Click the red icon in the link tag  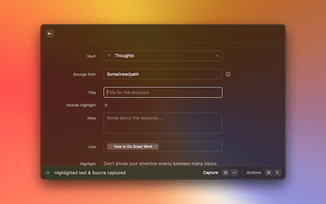111,147
